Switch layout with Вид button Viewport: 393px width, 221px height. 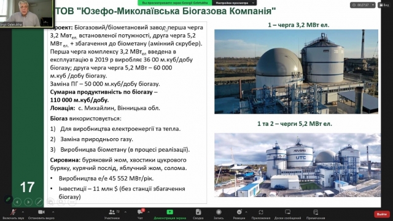click(x=384, y=5)
